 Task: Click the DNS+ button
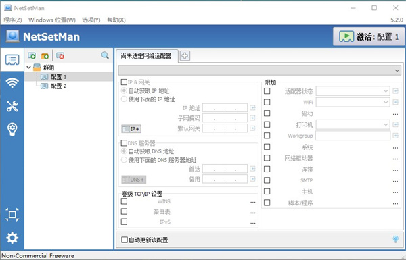coord(134,180)
